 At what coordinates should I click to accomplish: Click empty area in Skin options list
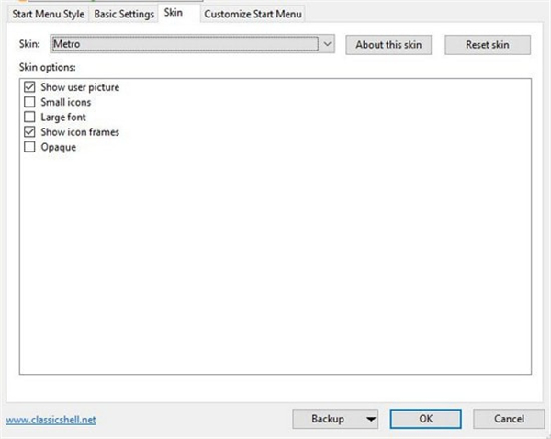275,276
